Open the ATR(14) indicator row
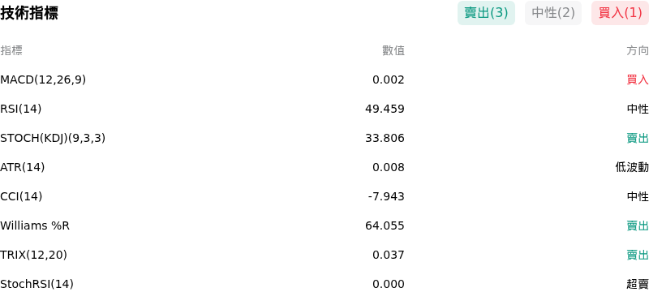This screenshot has height=292, width=649. point(324,167)
